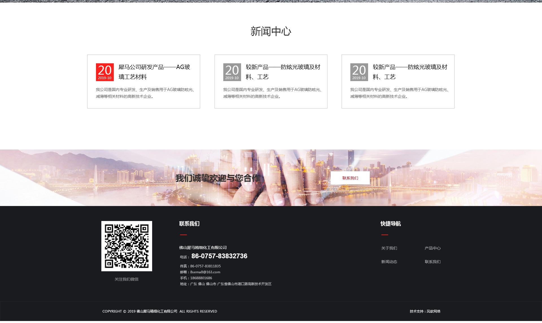This screenshot has width=542, height=323.
Task: Click the WeChat QR code image
Action: (x=127, y=246)
